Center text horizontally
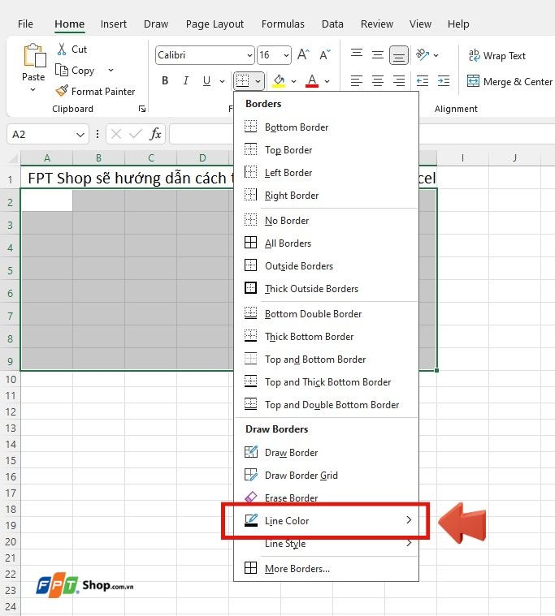This screenshot has width=555, height=616. click(x=378, y=81)
